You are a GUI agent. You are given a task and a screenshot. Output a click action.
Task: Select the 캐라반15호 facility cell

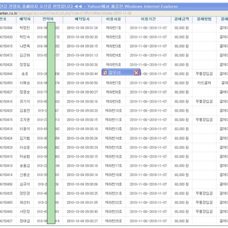click(x=114, y=147)
